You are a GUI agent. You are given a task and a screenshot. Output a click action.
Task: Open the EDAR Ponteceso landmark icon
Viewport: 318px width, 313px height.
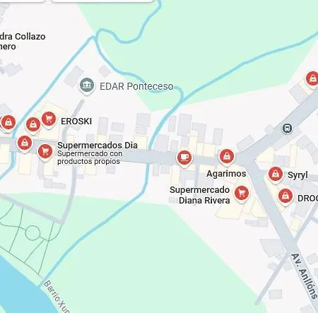[x=87, y=85]
